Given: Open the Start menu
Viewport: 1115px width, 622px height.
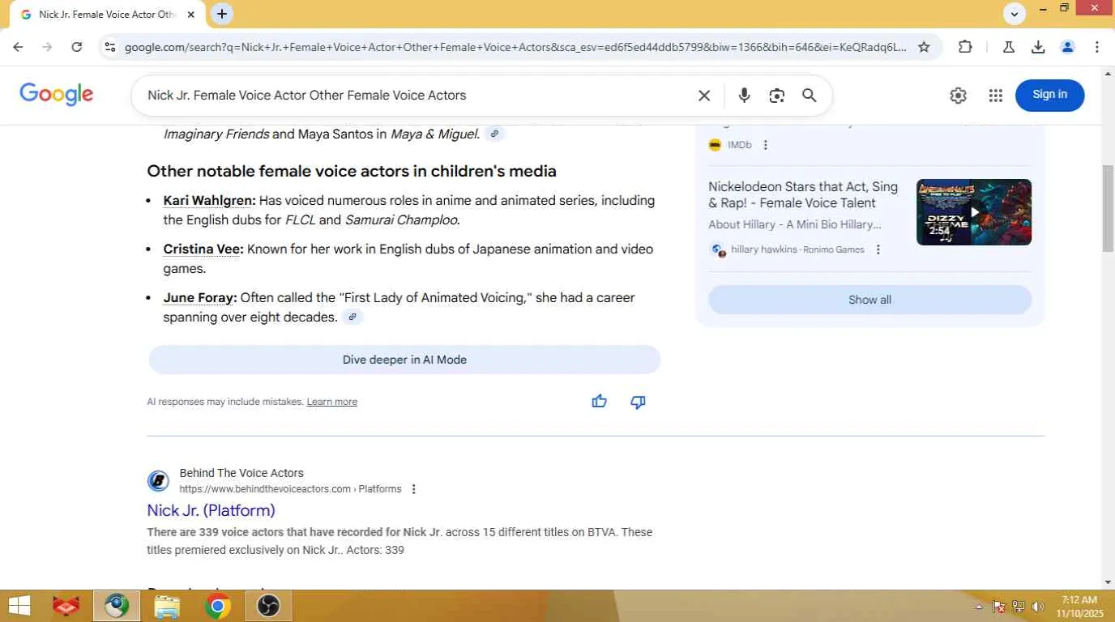Looking at the screenshot, I should click(x=19, y=606).
